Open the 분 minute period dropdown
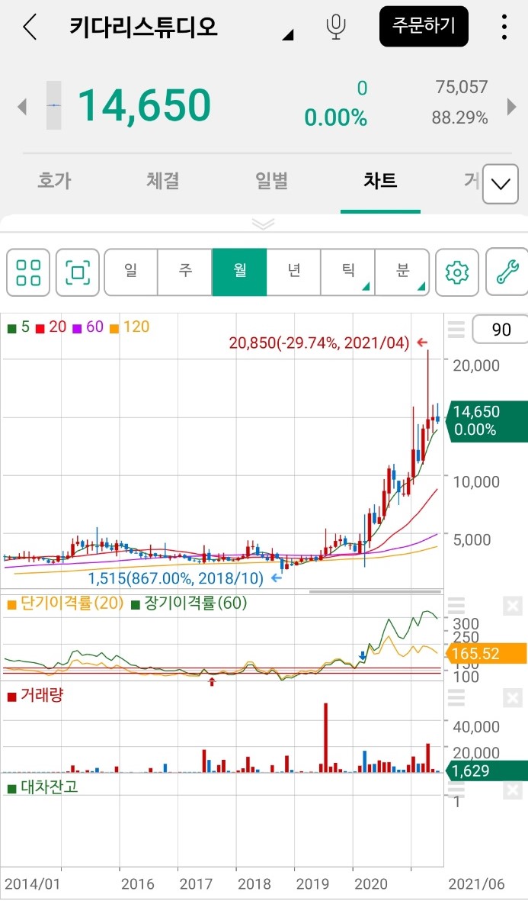The height and width of the screenshot is (901, 528). tap(402, 272)
